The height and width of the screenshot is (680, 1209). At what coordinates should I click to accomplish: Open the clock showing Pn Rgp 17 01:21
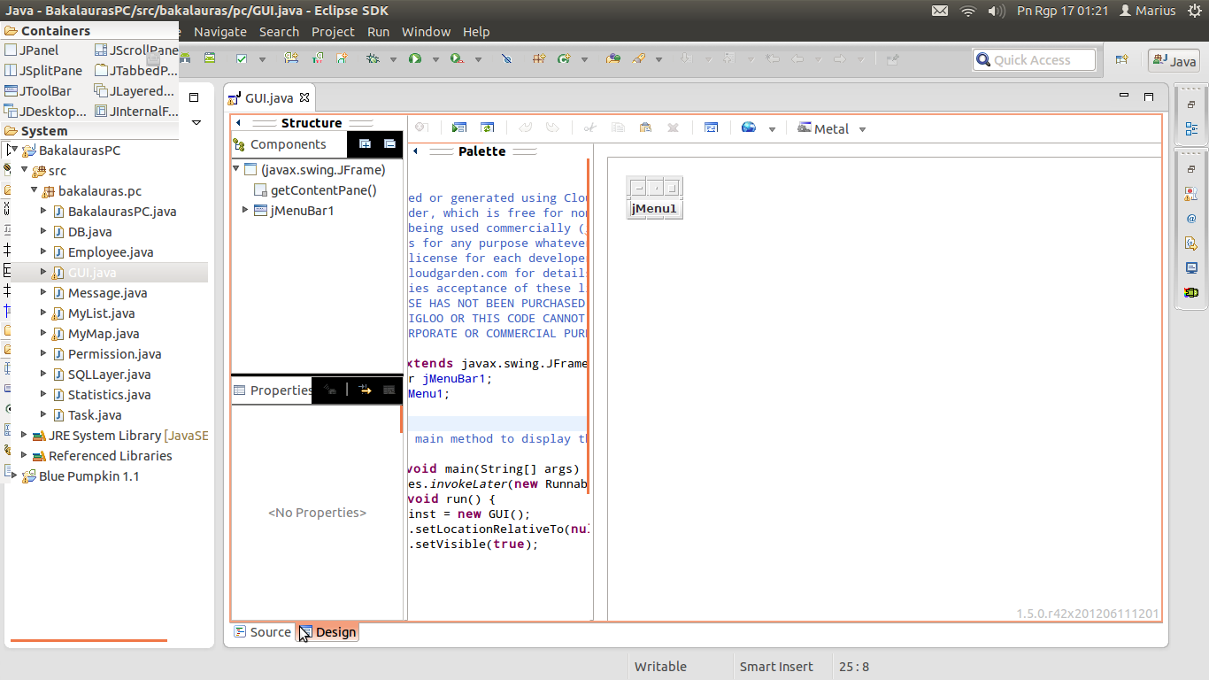[x=1062, y=11]
